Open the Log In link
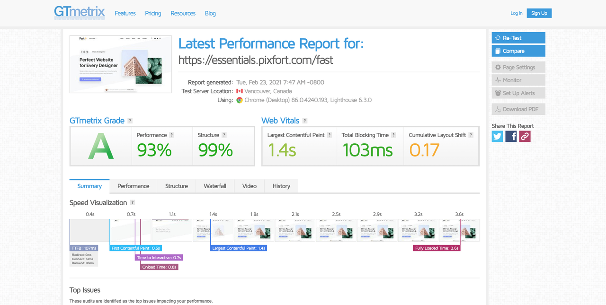Image resolution: width=606 pixels, height=305 pixels. pyautogui.click(x=517, y=13)
